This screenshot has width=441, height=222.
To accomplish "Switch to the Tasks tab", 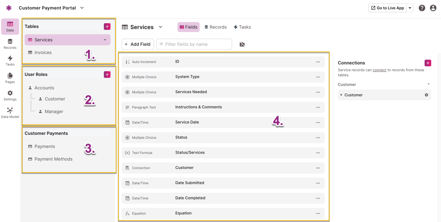I will pos(242,27).
